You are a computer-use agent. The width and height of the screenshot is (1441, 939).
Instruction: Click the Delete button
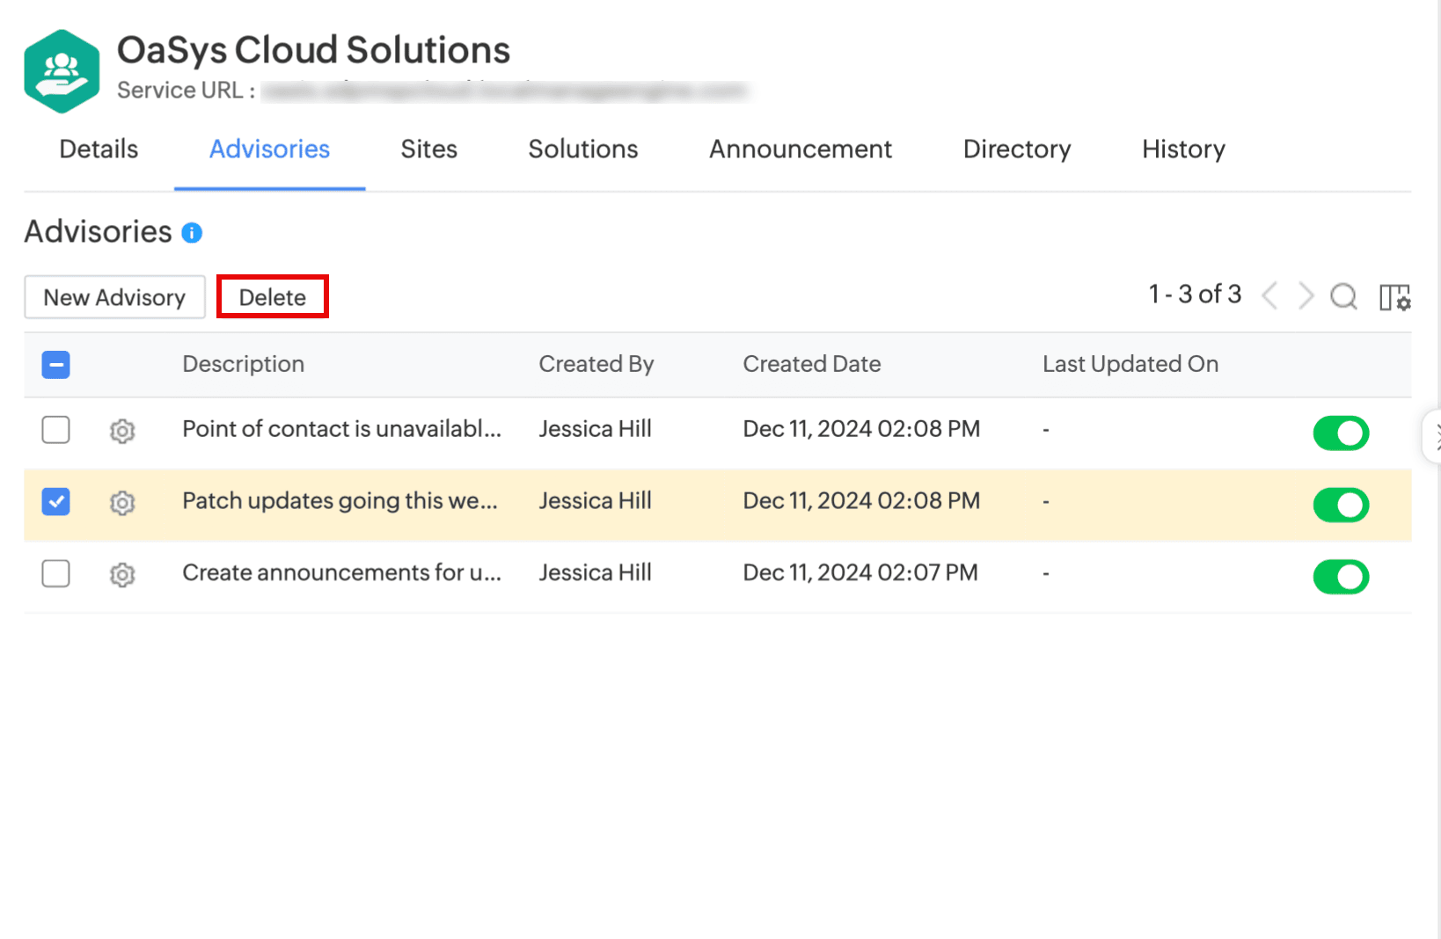click(x=273, y=297)
